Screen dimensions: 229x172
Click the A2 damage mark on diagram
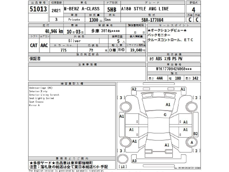point(134,89)
